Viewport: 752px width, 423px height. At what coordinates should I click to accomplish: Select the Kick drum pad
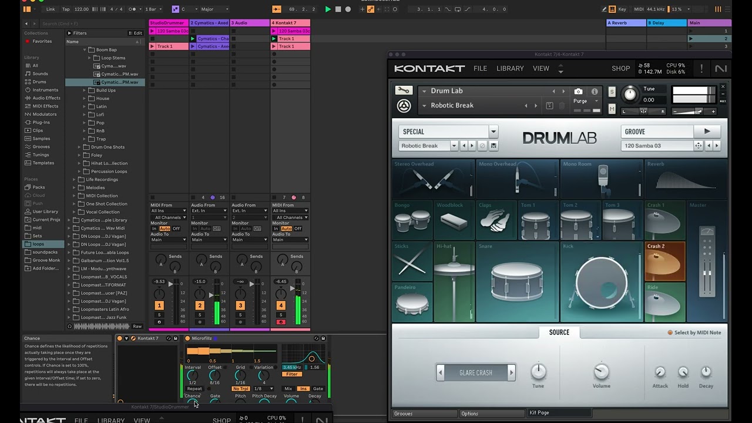(601, 282)
